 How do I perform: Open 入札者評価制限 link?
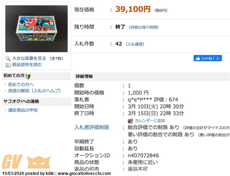(x=92, y=127)
